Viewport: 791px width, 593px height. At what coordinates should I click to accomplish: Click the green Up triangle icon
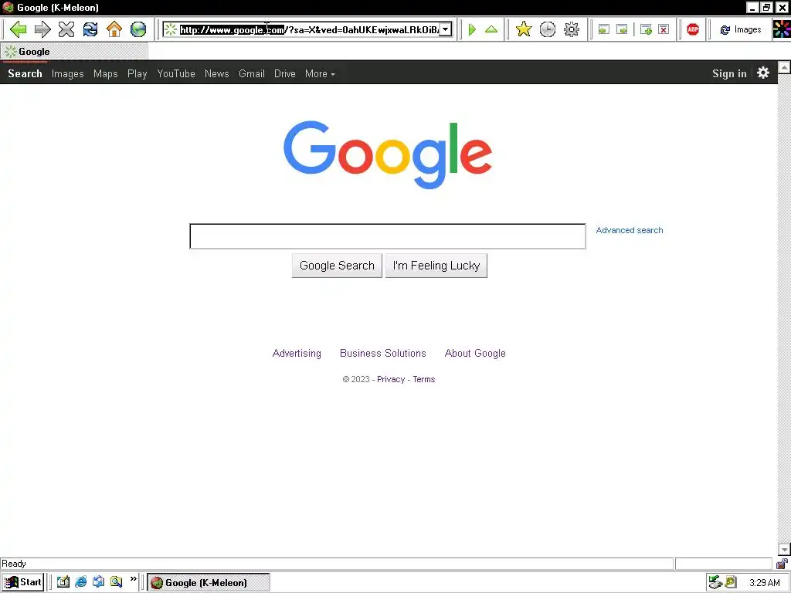(491, 29)
